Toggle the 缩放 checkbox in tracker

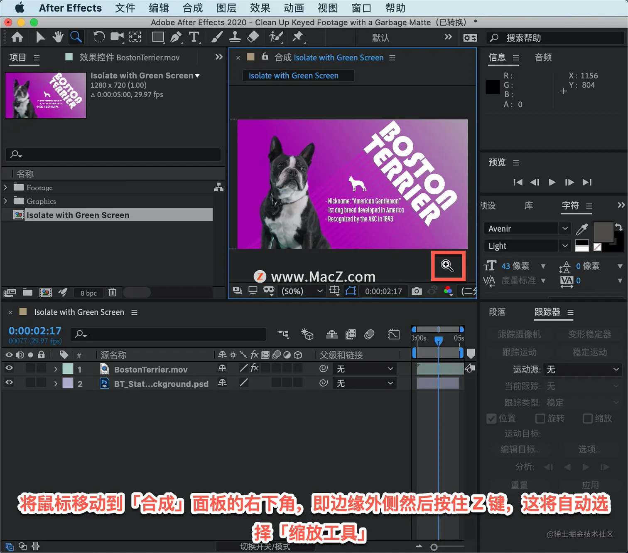(x=588, y=418)
